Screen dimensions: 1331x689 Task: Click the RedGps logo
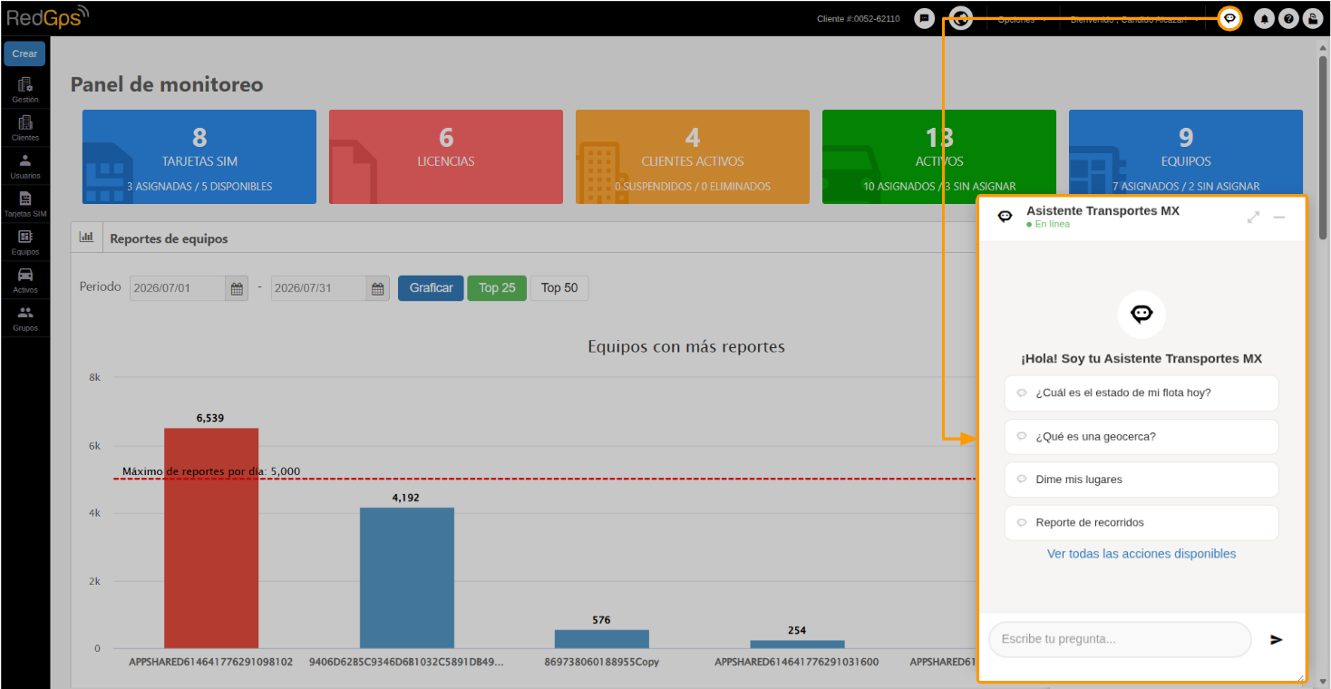pos(47,17)
